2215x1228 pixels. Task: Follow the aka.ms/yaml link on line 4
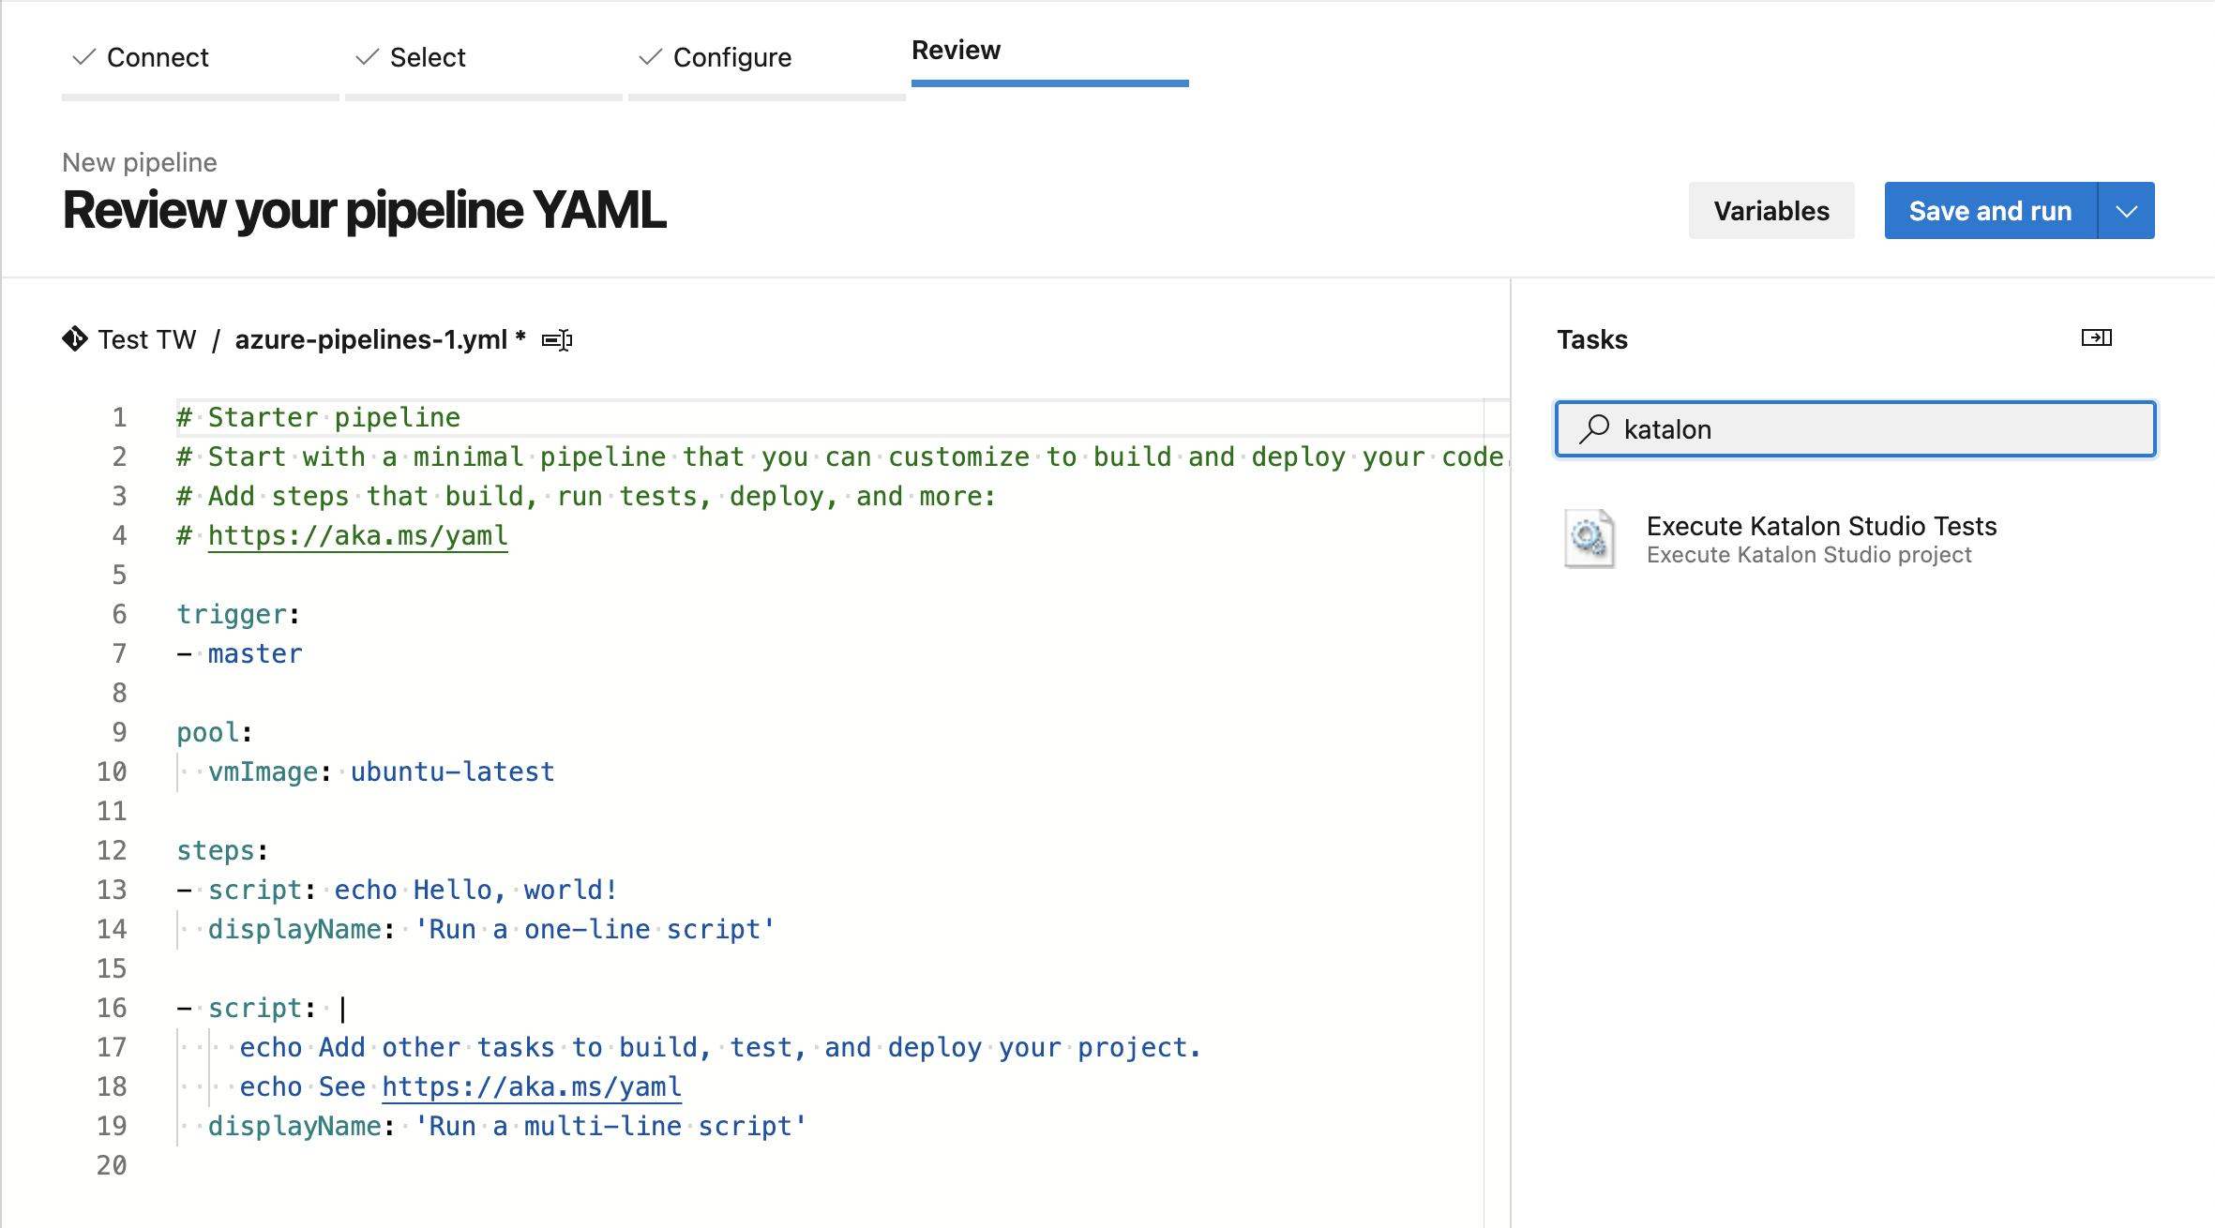coord(357,535)
